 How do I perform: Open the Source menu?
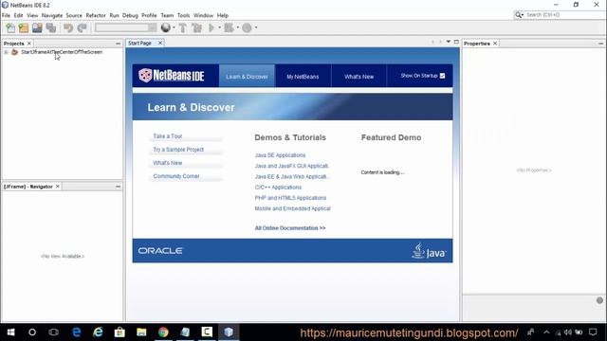[x=74, y=15]
